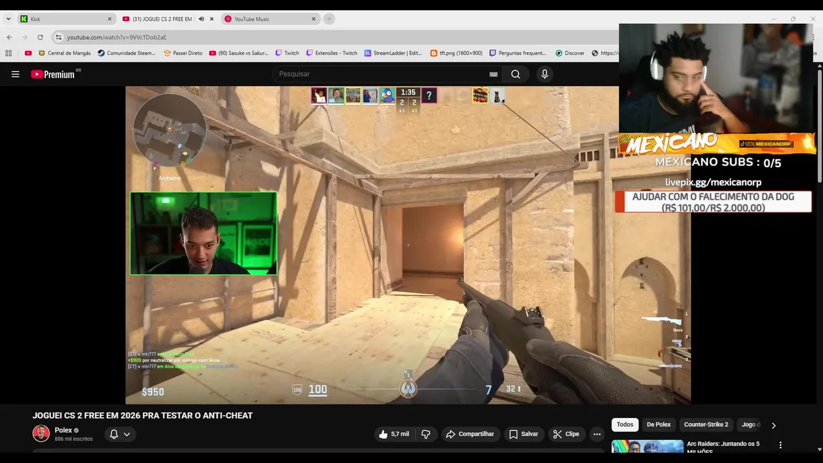
Task: Open the on-screen keyboard in search box
Action: coord(493,74)
